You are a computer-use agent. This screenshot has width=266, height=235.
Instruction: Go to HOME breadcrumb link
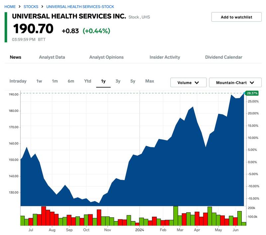pos(10,7)
